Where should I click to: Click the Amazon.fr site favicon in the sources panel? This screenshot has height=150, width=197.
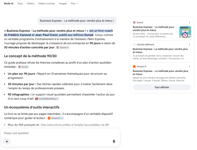[x=134, y=66]
